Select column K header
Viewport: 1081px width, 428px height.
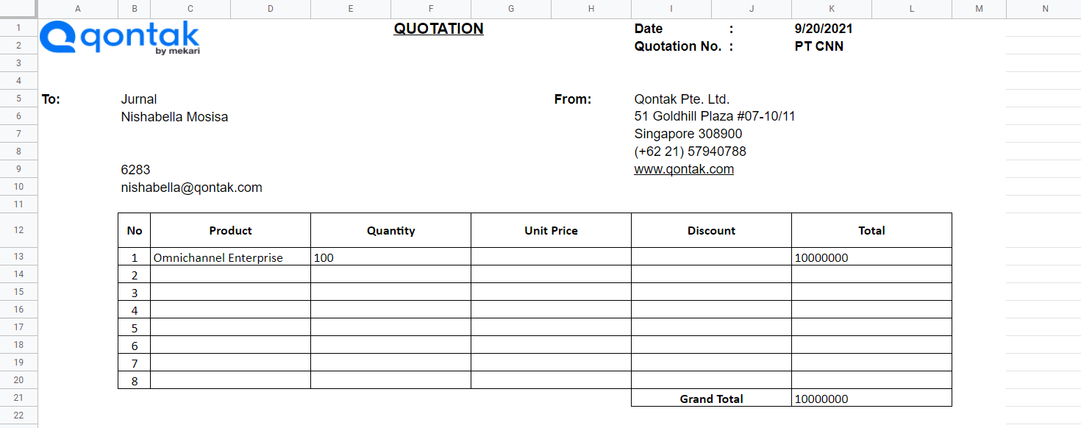(x=831, y=9)
